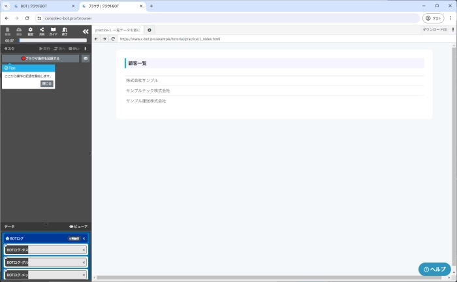The width and height of the screenshot is (457, 282).
Task: Go back in embedded browser
Action: pos(97,39)
